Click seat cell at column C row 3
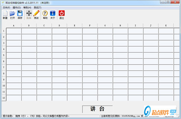181x119 pixels. 44,43
